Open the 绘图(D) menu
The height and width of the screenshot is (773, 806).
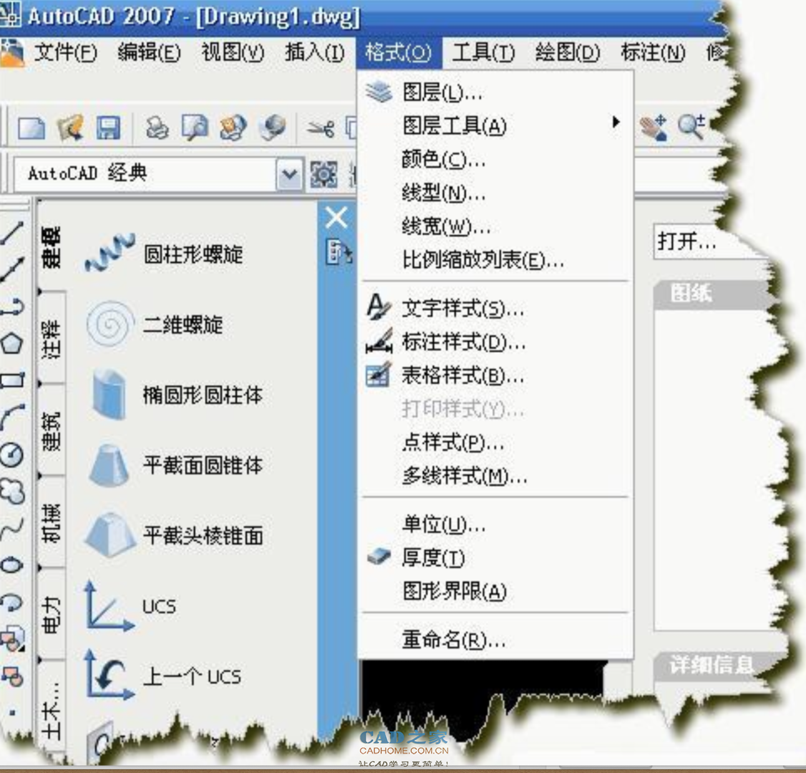coord(568,52)
